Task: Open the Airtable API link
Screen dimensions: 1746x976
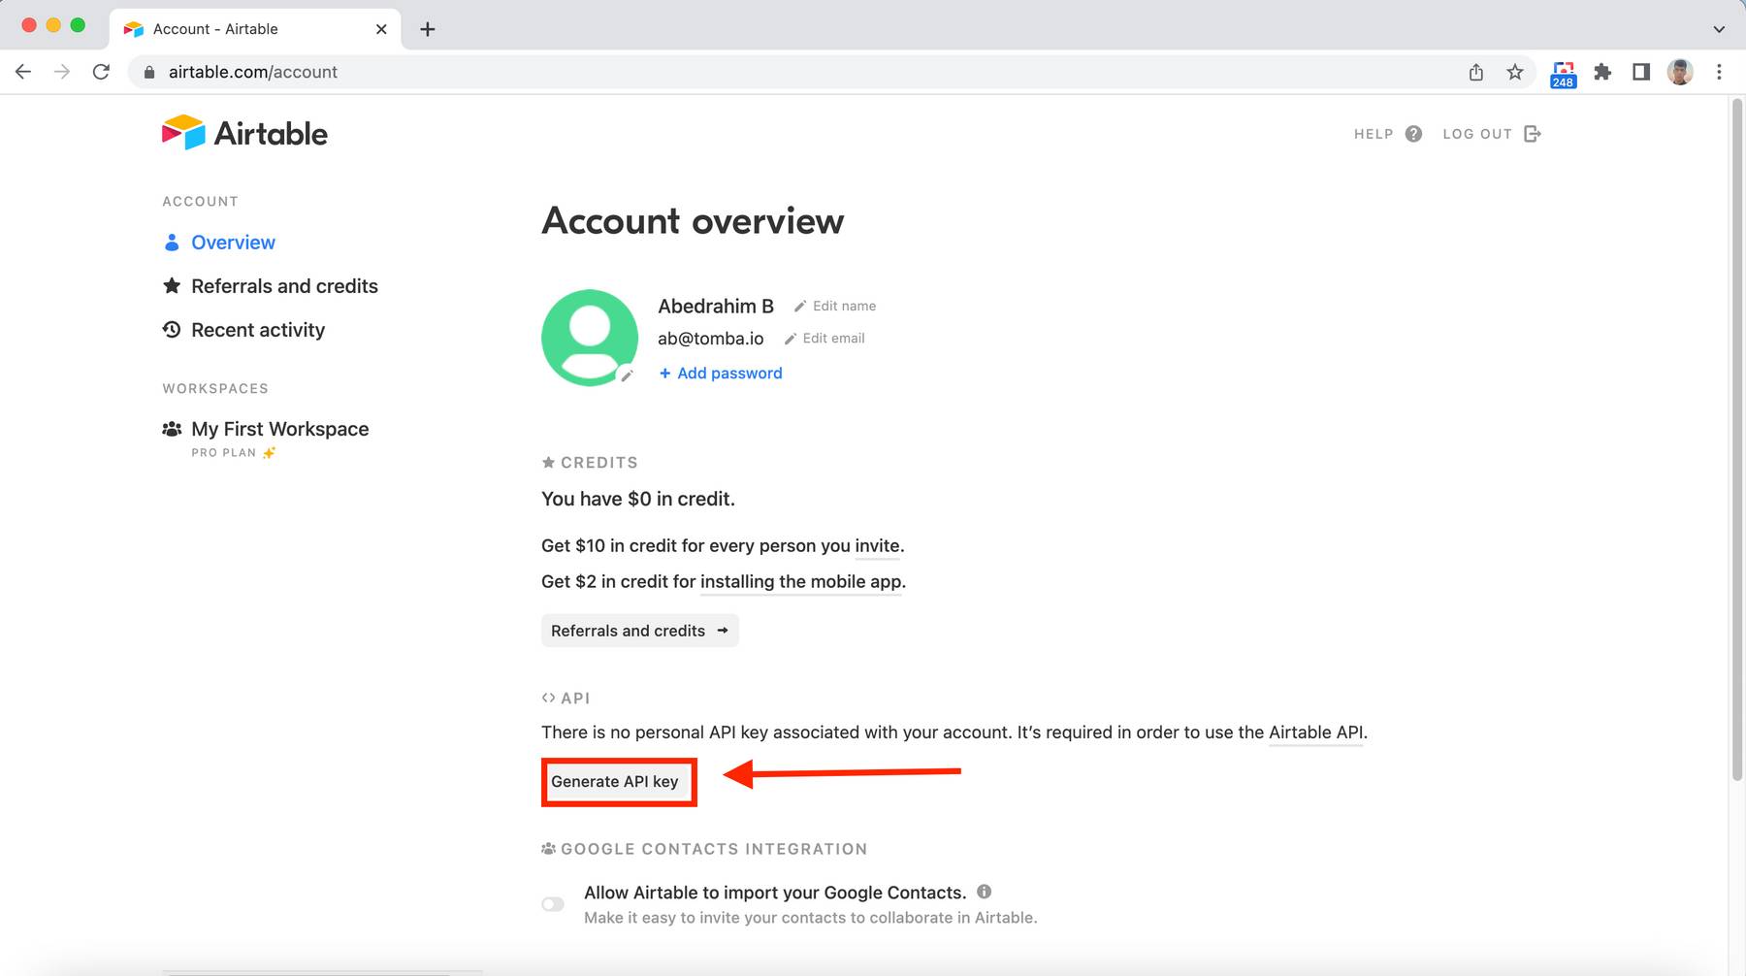Action: tap(1315, 732)
